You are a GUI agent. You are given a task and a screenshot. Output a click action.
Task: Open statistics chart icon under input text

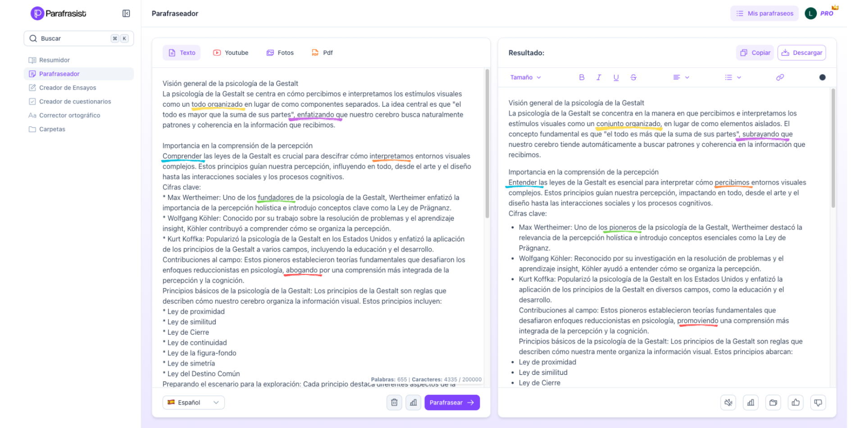coord(413,402)
